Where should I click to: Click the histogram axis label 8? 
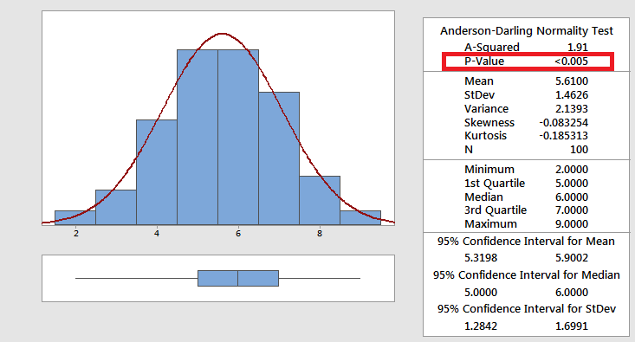click(x=320, y=234)
